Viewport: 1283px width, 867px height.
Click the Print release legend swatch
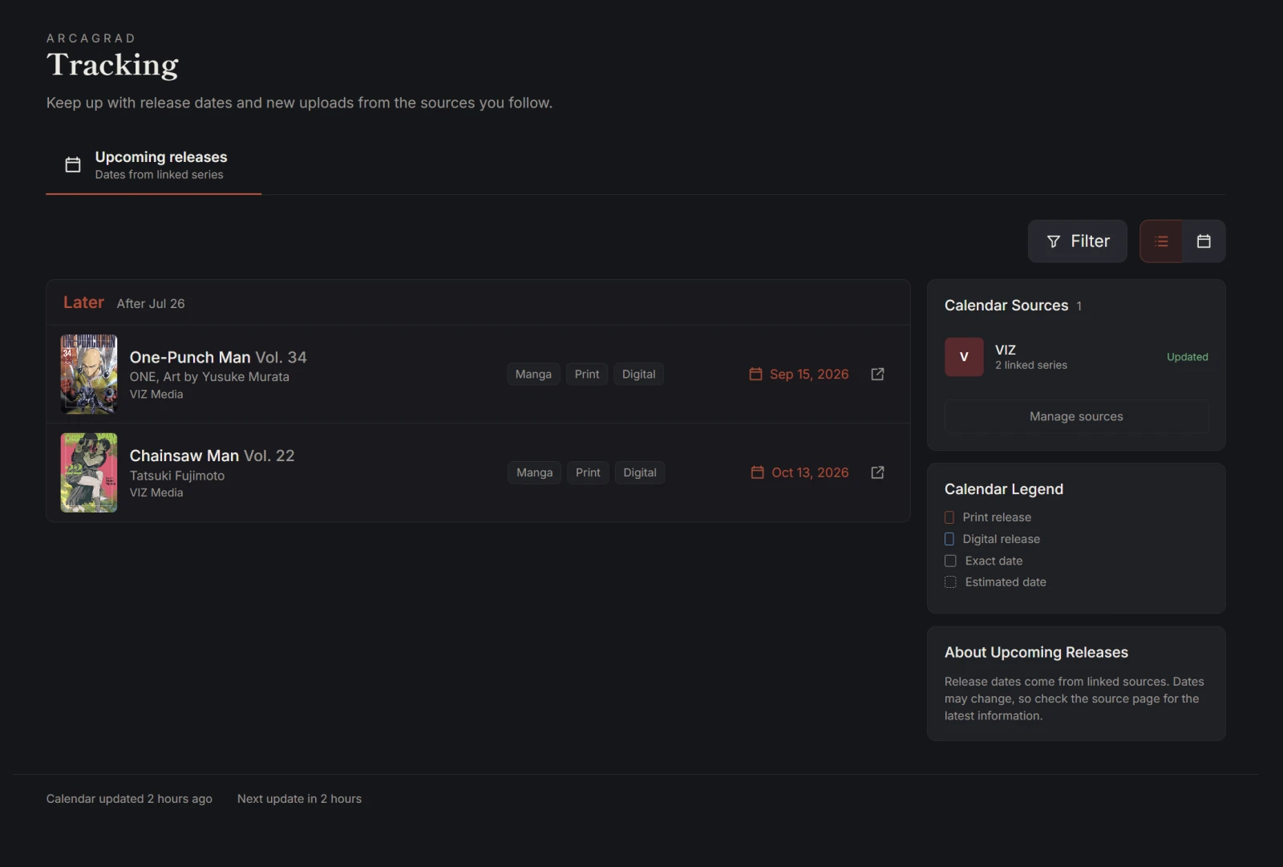[949, 517]
